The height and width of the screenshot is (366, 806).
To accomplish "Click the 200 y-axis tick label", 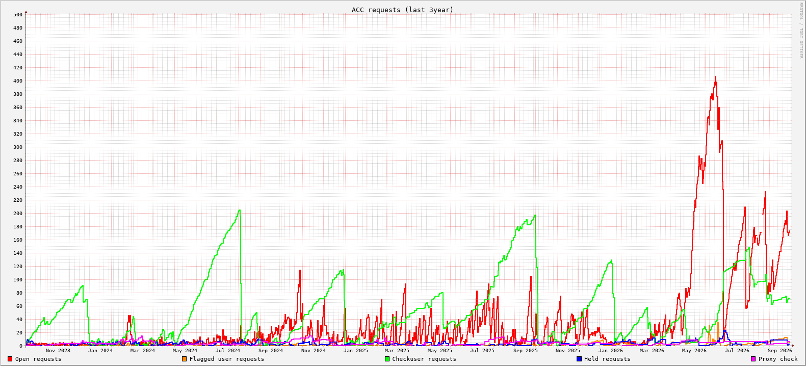I will pos(18,214).
